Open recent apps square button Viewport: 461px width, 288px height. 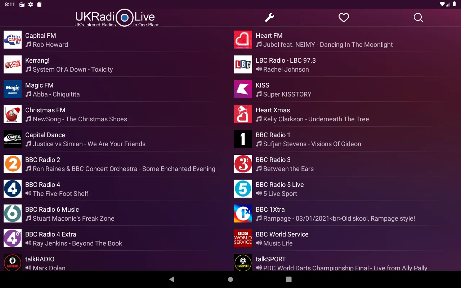[288, 279]
